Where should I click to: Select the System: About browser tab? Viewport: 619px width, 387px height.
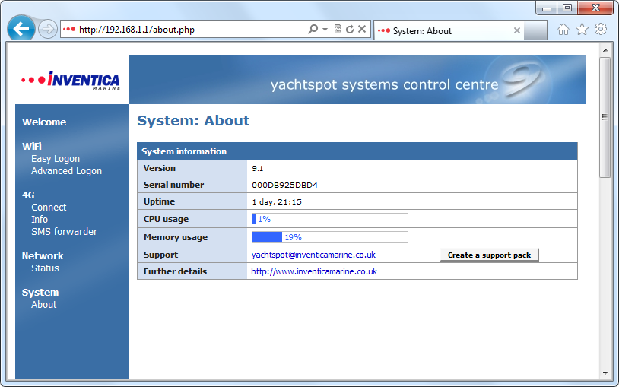(449, 31)
